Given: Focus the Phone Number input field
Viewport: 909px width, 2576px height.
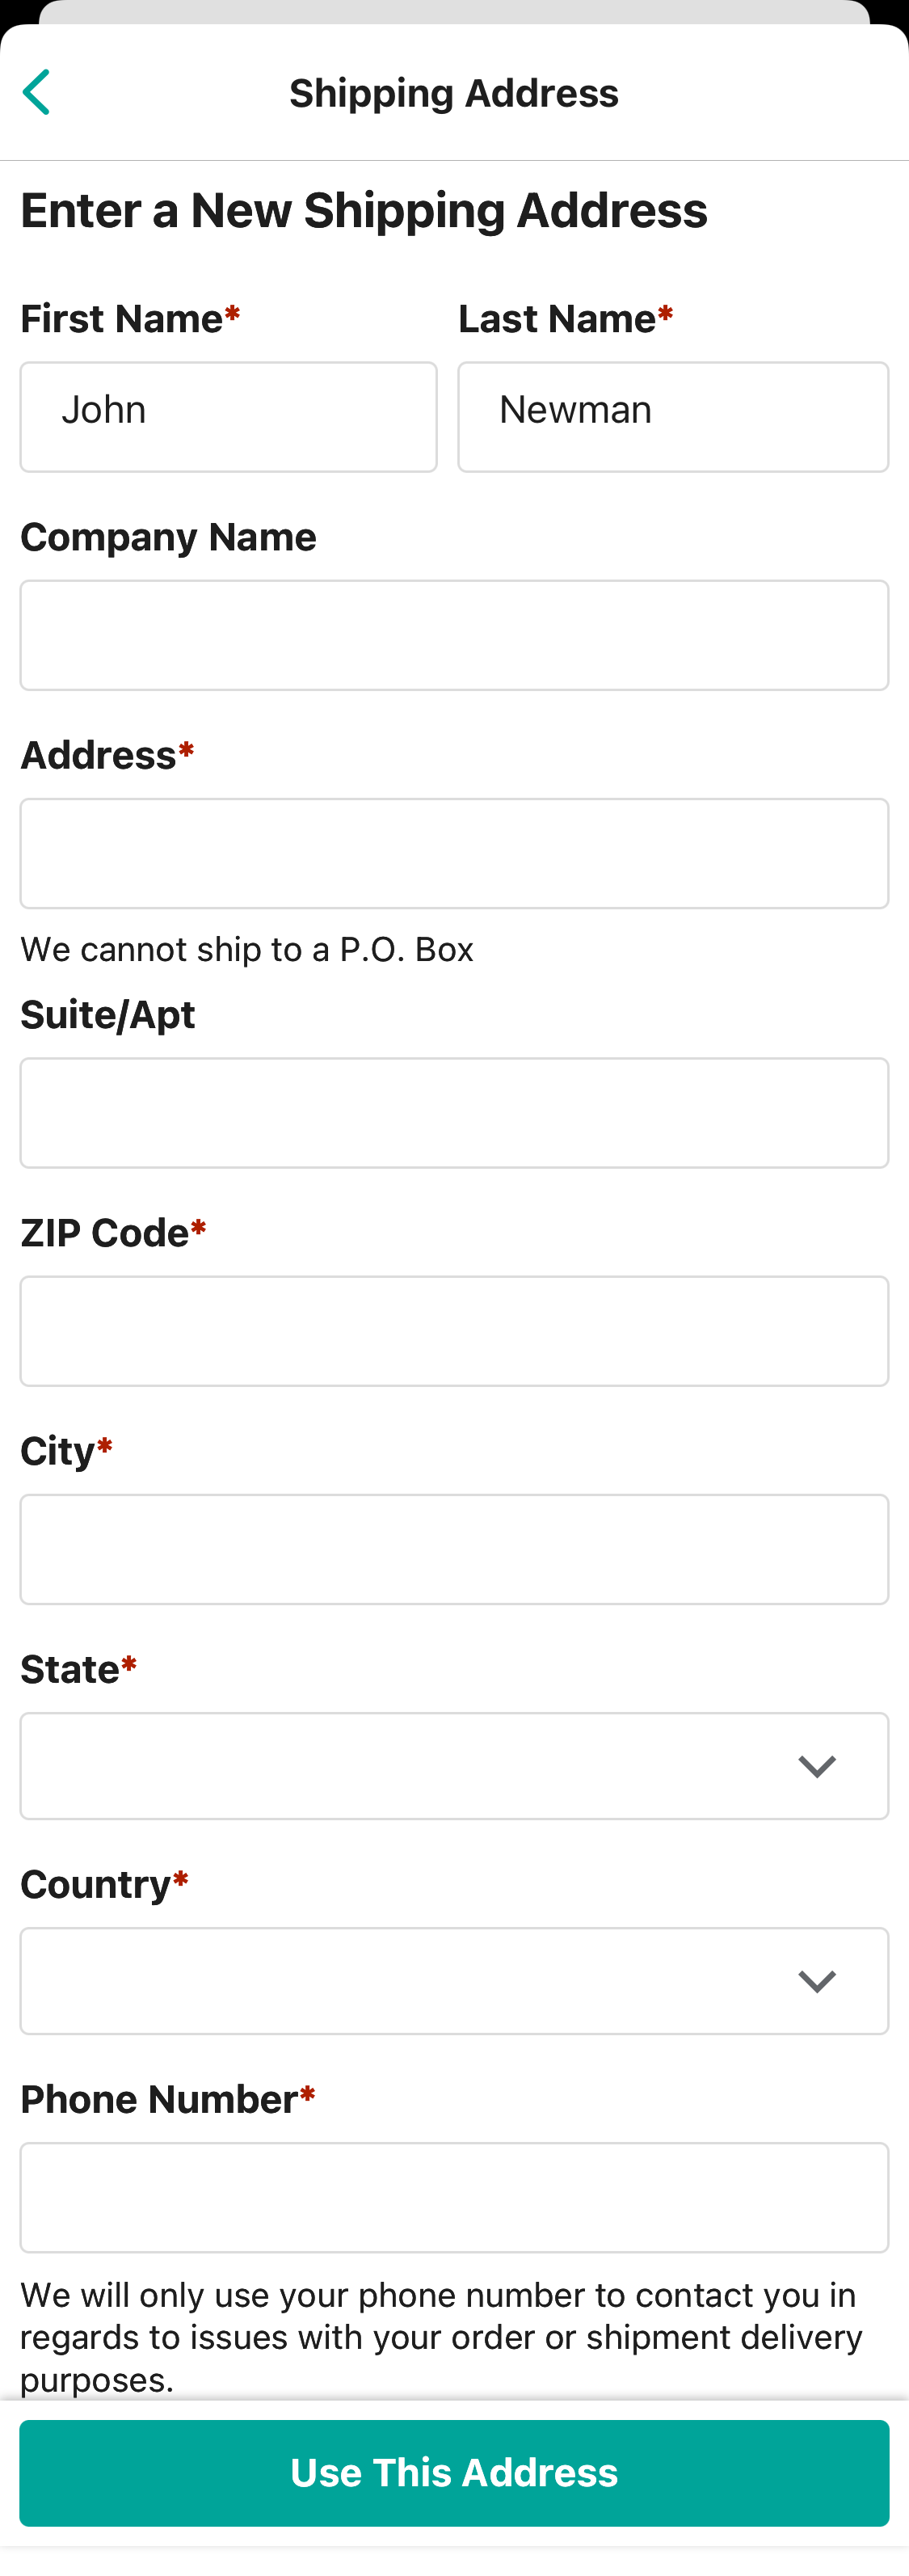Looking at the screenshot, I should coord(454,2197).
